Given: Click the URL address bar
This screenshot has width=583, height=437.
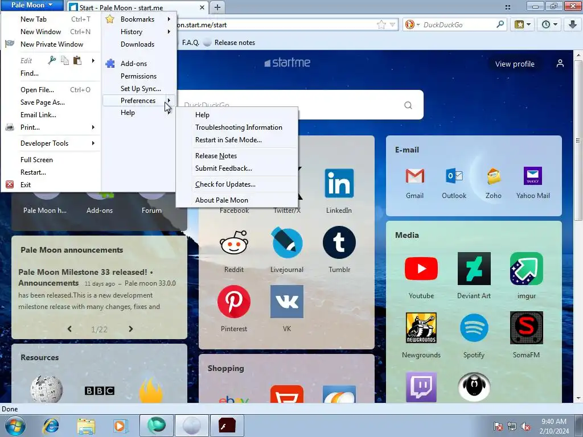Looking at the screenshot, I should (x=275, y=25).
